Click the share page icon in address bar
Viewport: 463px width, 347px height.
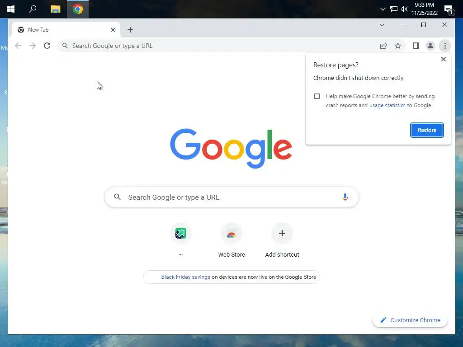click(383, 46)
